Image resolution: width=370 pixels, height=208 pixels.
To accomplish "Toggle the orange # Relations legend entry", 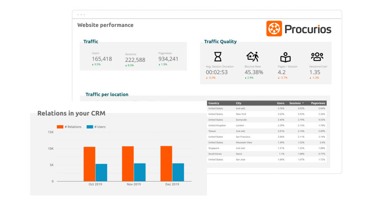I will click(x=69, y=126).
